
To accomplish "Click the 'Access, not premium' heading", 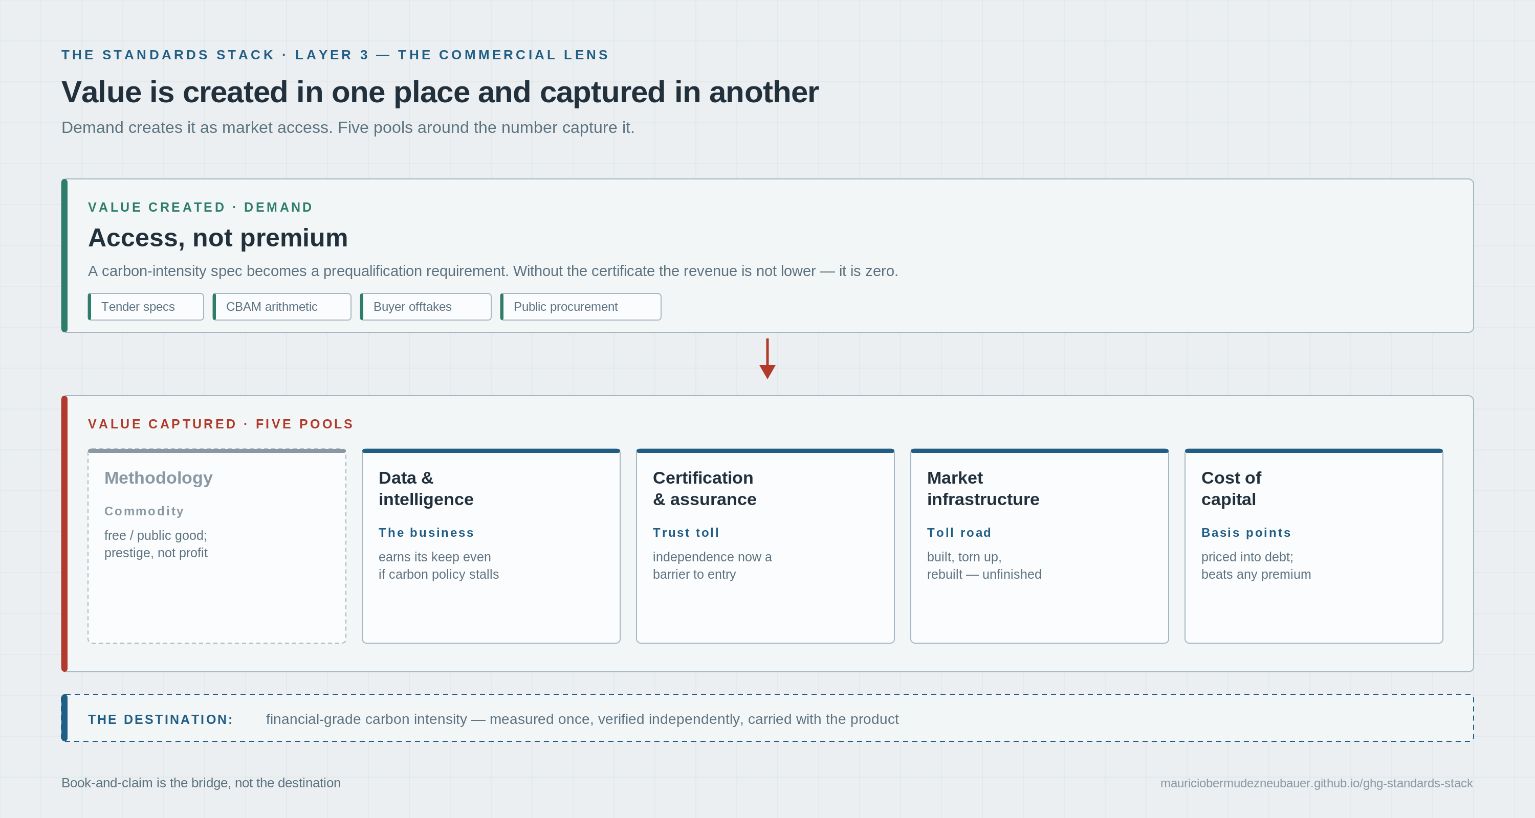I will (x=217, y=238).
